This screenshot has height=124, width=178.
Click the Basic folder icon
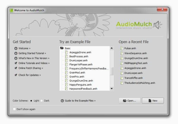tap(62, 48)
